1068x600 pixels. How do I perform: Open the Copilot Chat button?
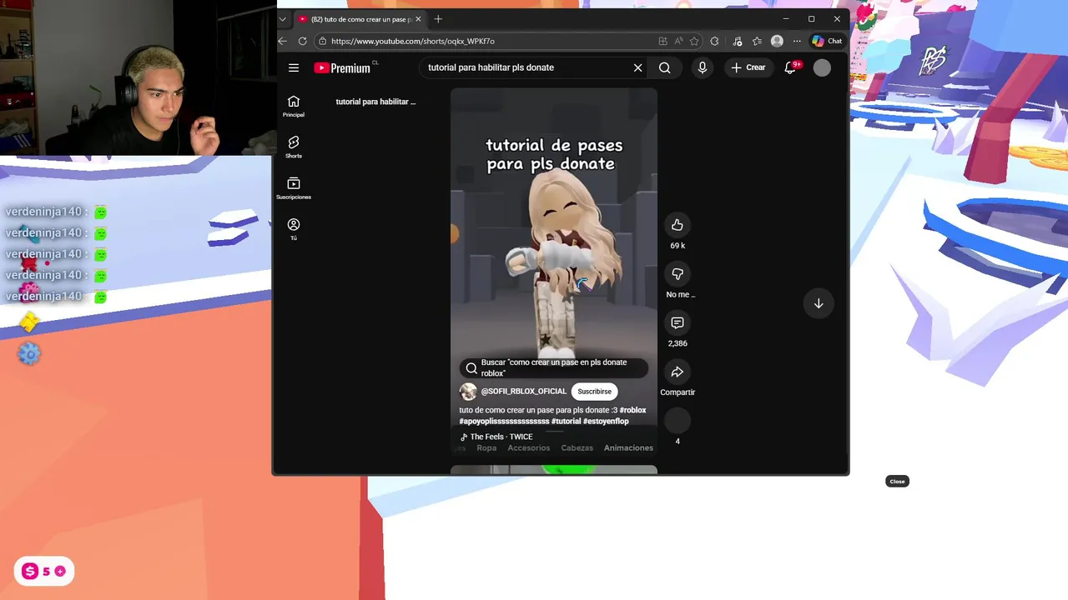828,41
